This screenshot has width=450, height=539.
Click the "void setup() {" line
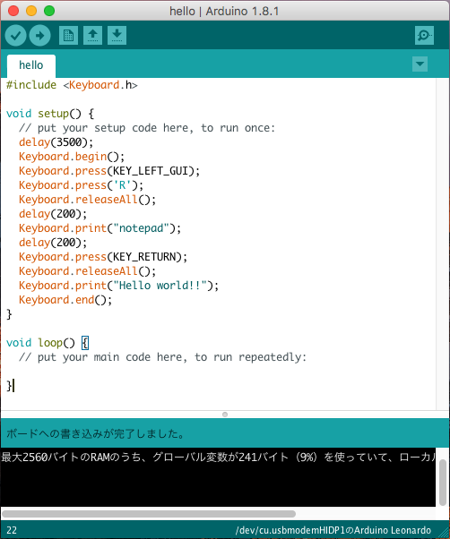tap(50, 114)
